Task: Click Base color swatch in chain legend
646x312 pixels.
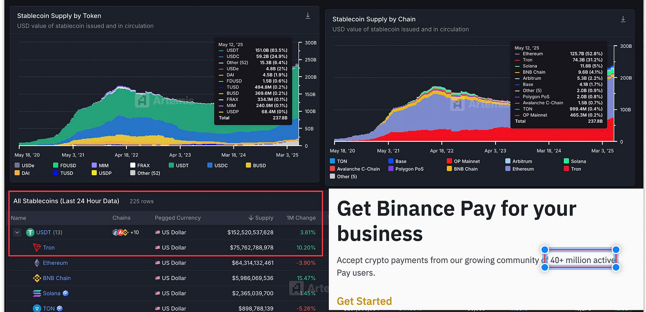Action: [x=391, y=161]
